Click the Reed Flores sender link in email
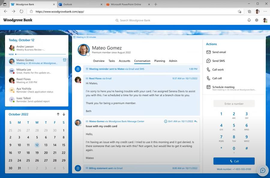Viewport: 270px width, 178px height. point(95,78)
